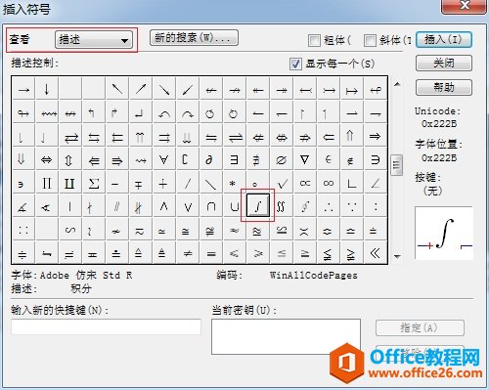Choose the contour integral ∮ symbol
The image size is (489, 390).
point(305,206)
